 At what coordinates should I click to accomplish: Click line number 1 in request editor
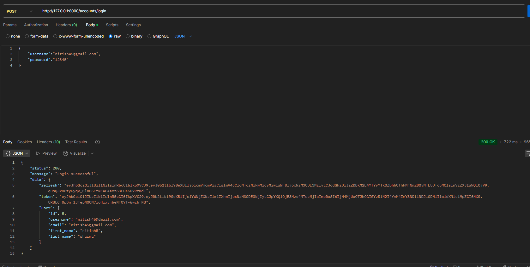point(11,48)
